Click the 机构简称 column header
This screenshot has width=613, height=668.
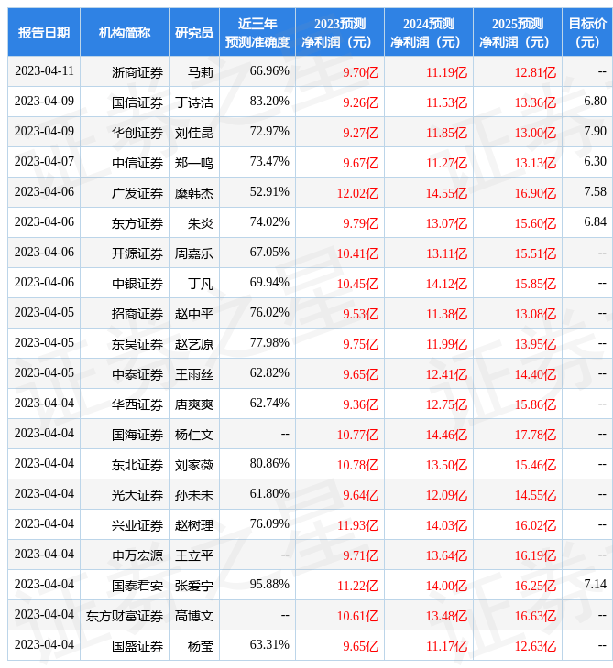click(x=124, y=32)
